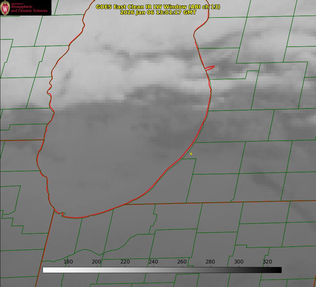Click the '180' colorbar label
The height and width of the screenshot is (287, 316).
pyautogui.click(x=68, y=262)
